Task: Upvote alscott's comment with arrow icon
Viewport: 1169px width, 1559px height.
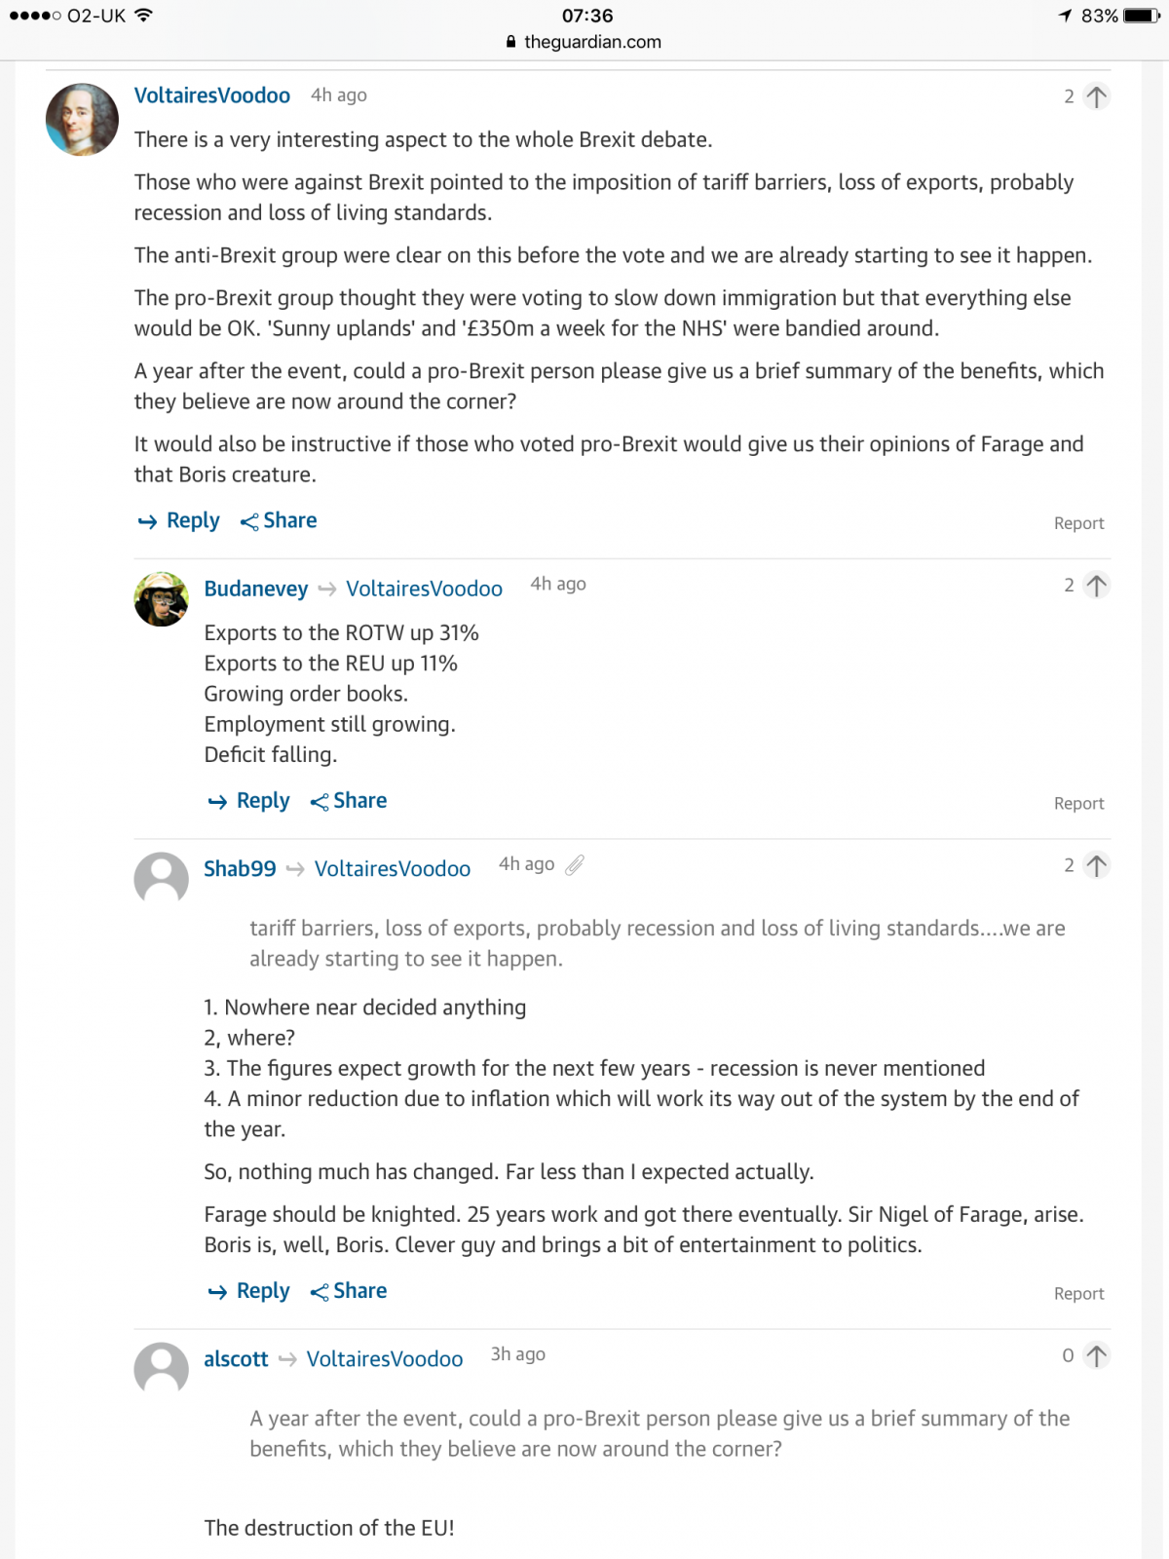Action: (1096, 1355)
